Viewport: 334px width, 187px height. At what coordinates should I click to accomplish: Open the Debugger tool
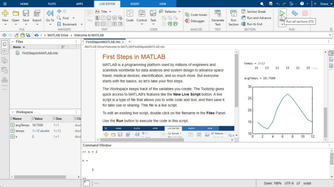[x=196, y=21]
